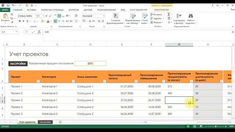Apply yellow fill color bucket

[42, 21]
